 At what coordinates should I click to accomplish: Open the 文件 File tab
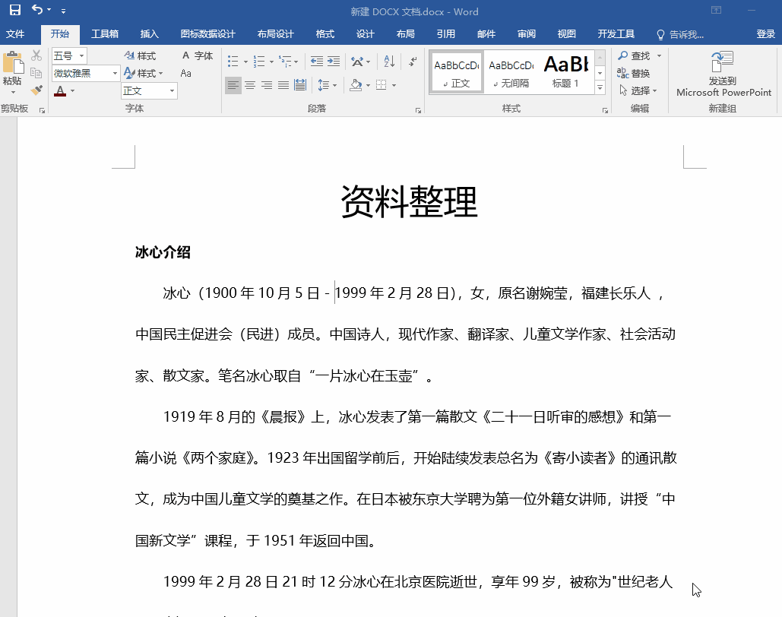pos(15,34)
